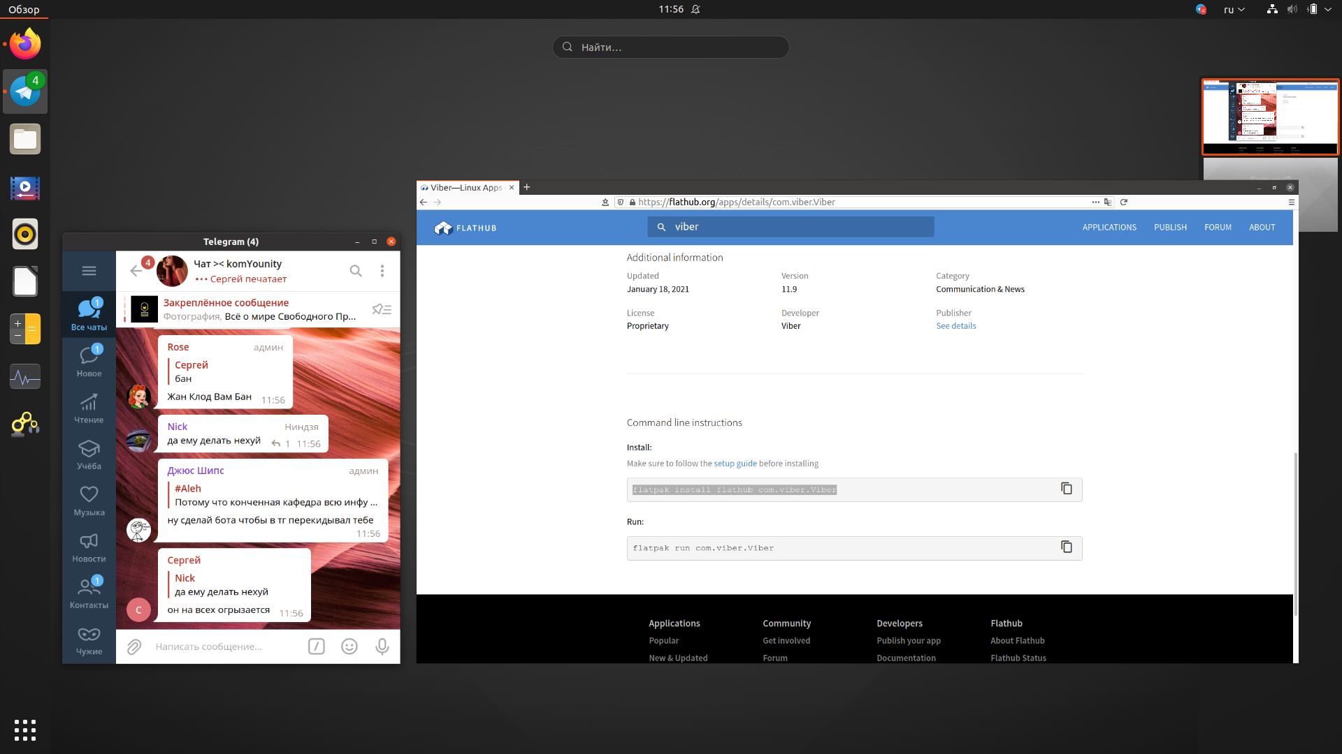Select the Чужие chat folder

coord(89,640)
